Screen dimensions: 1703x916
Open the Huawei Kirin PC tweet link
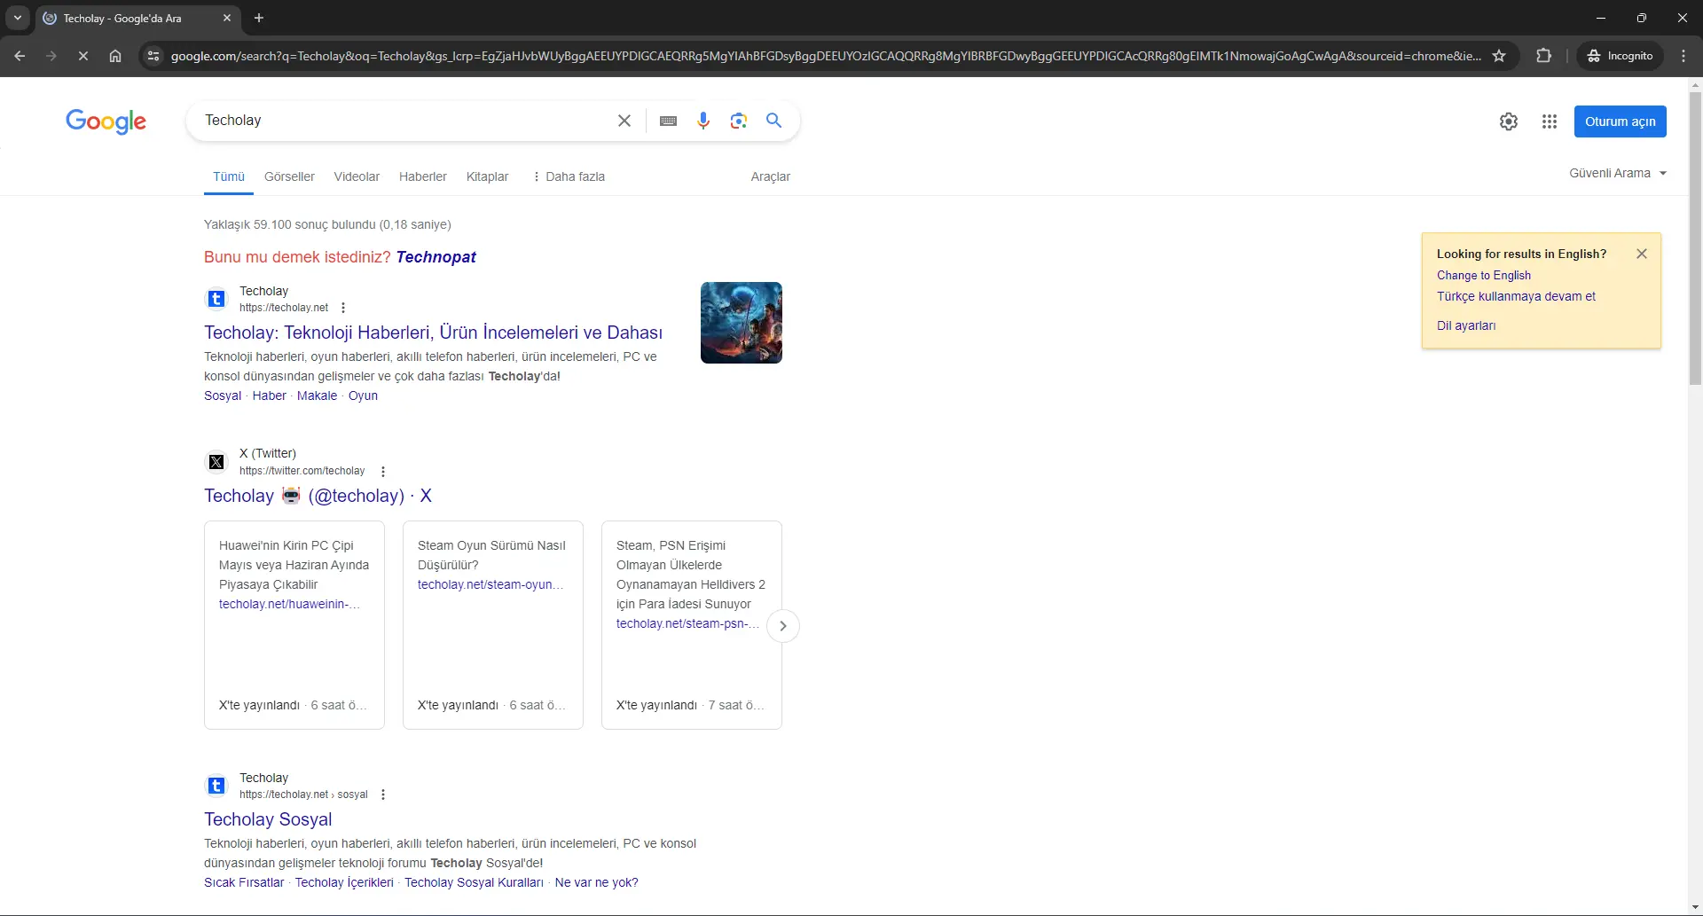(289, 604)
